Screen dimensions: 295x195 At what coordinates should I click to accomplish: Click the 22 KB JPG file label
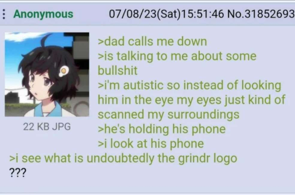pos(47,127)
